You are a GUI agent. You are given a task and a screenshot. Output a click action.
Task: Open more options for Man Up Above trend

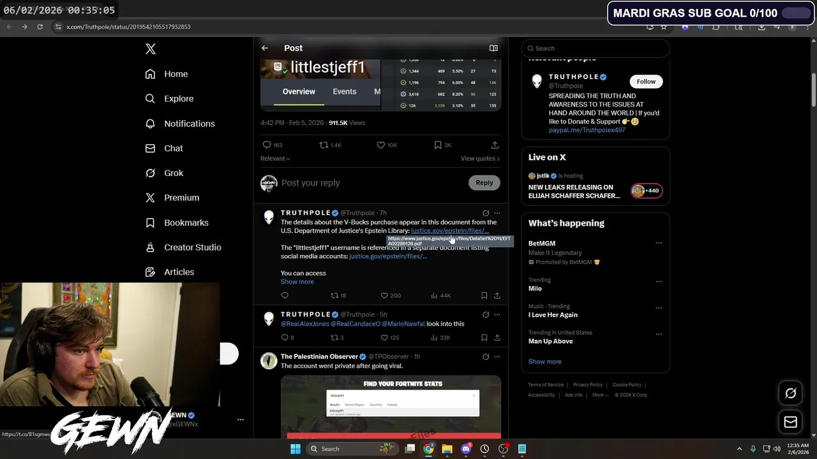click(659, 334)
